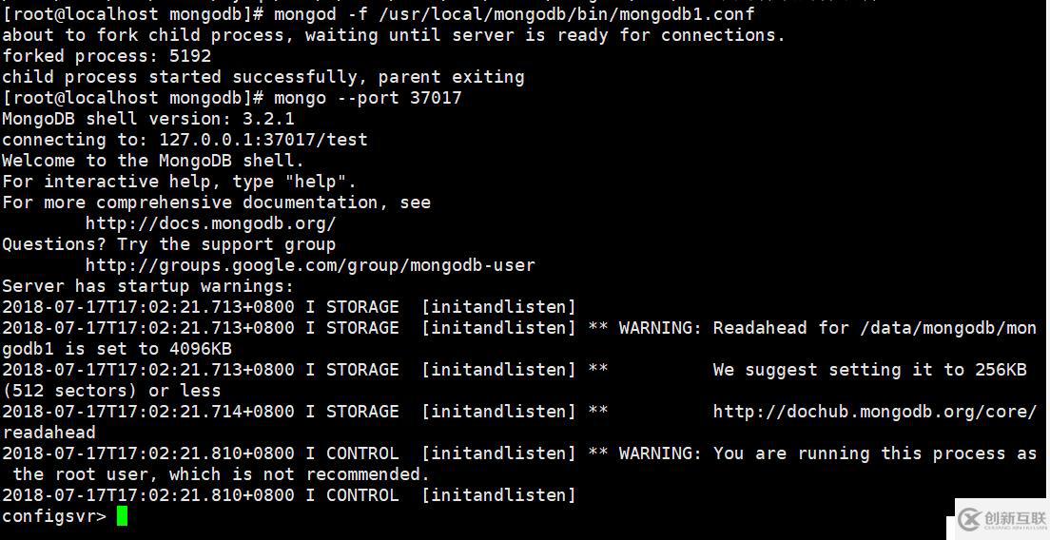The width and height of the screenshot is (1050, 540).
Task: Click the green terminal cursor block
Action: coord(122,516)
